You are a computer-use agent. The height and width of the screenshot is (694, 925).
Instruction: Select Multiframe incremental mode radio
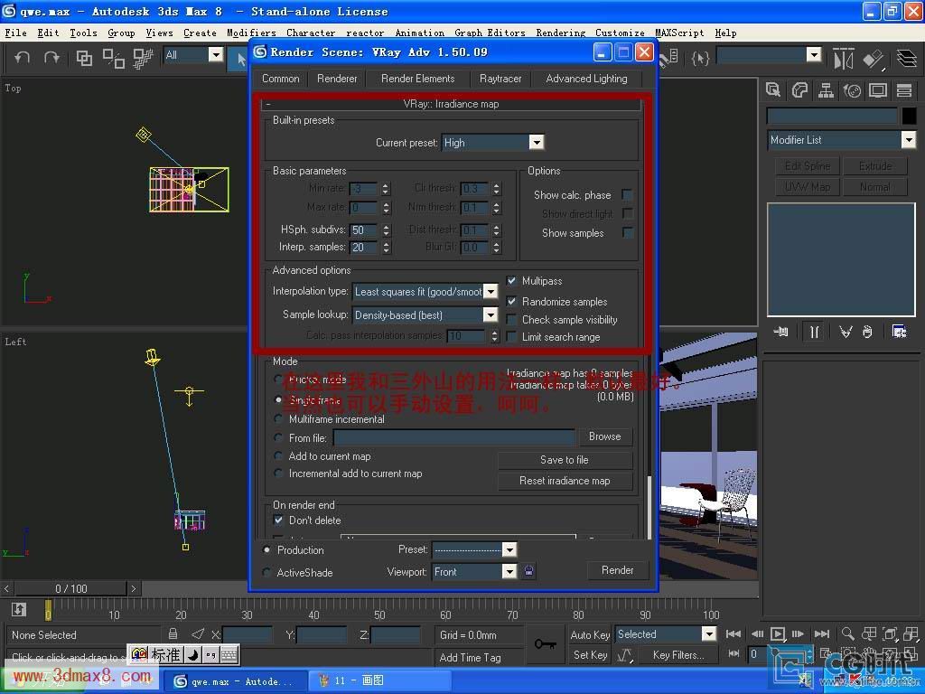point(278,419)
